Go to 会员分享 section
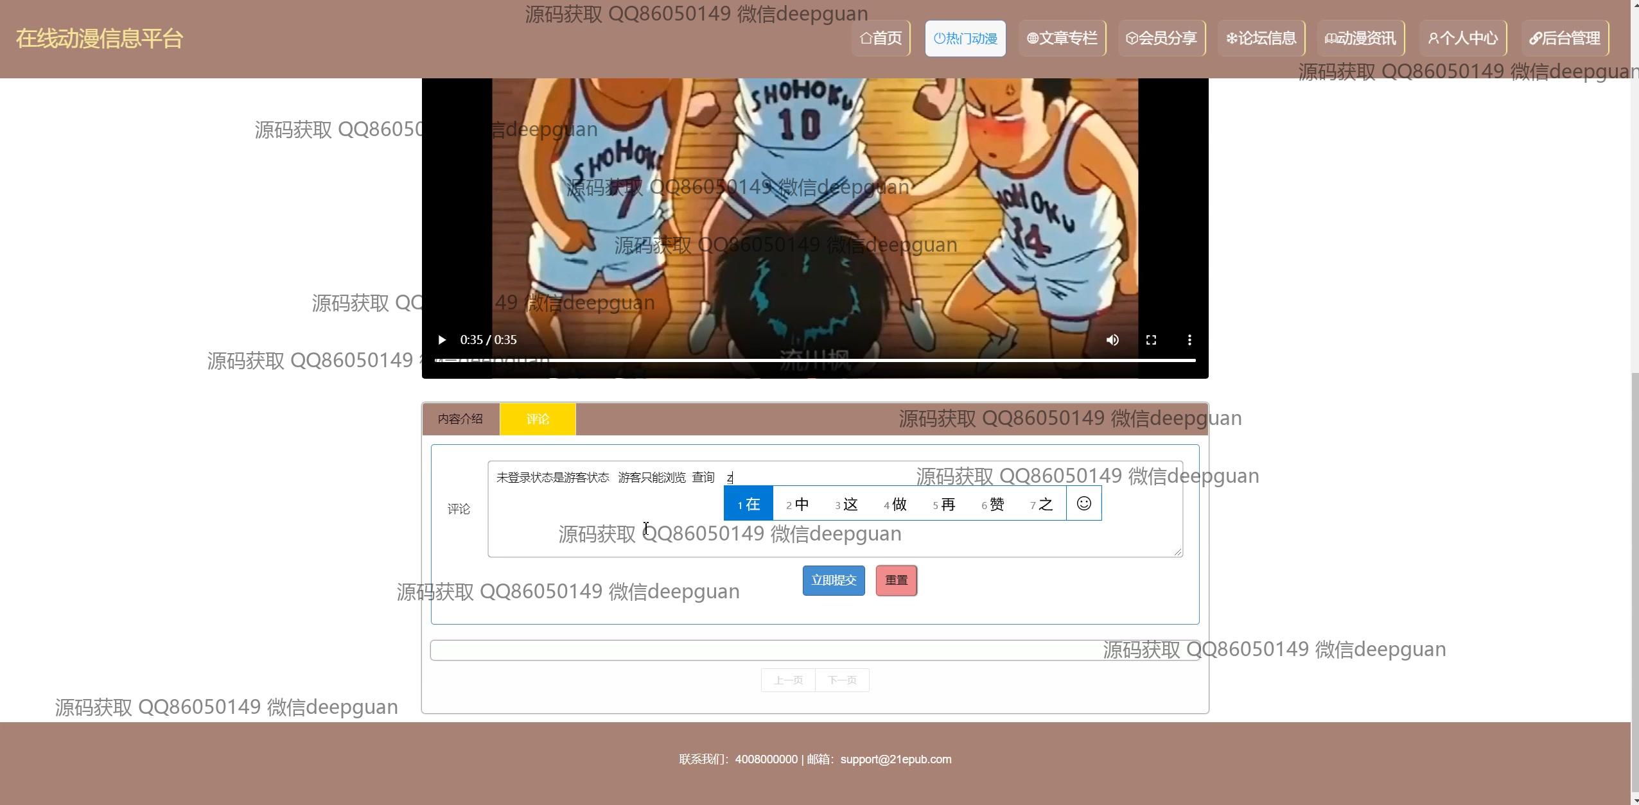1639x805 pixels. pyautogui.click(x=1161, y=39)
